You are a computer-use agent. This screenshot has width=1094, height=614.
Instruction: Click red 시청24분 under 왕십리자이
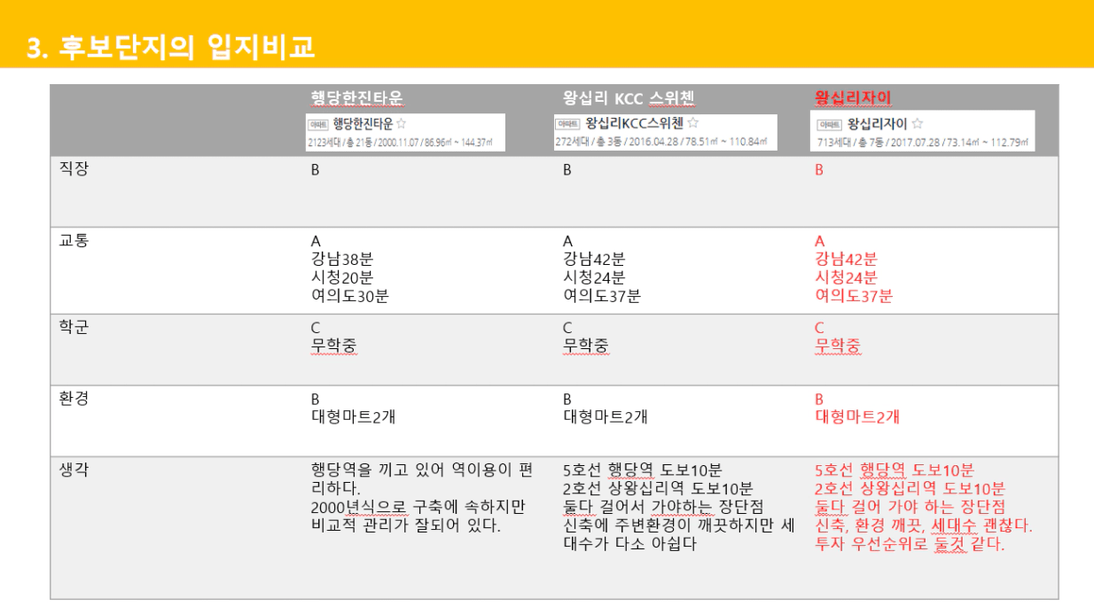(x=846, y=278)
